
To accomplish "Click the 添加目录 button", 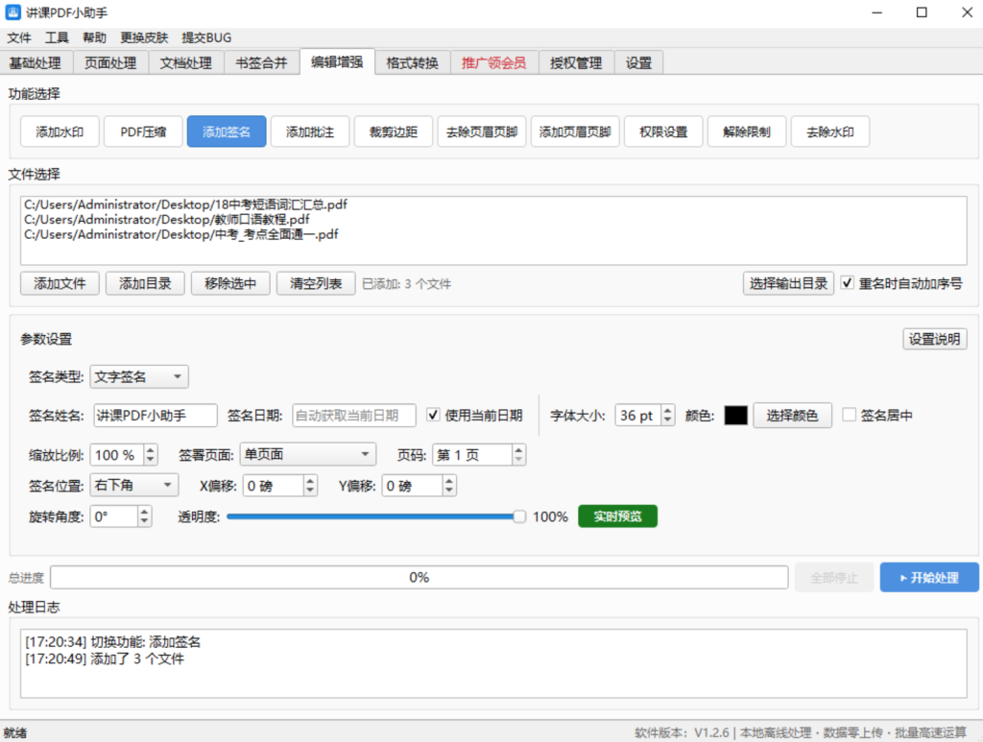I will point(145,284).
